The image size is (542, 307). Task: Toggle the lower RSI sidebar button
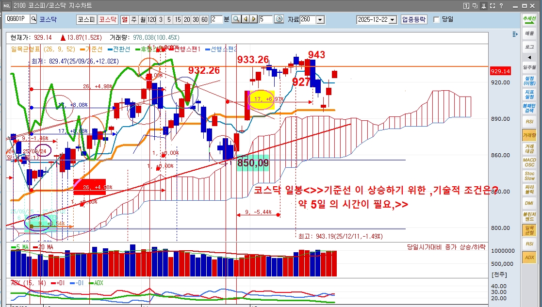click(529, 243)
